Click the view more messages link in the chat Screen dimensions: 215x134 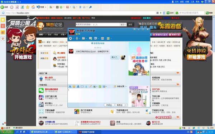(x=98, y=43)
